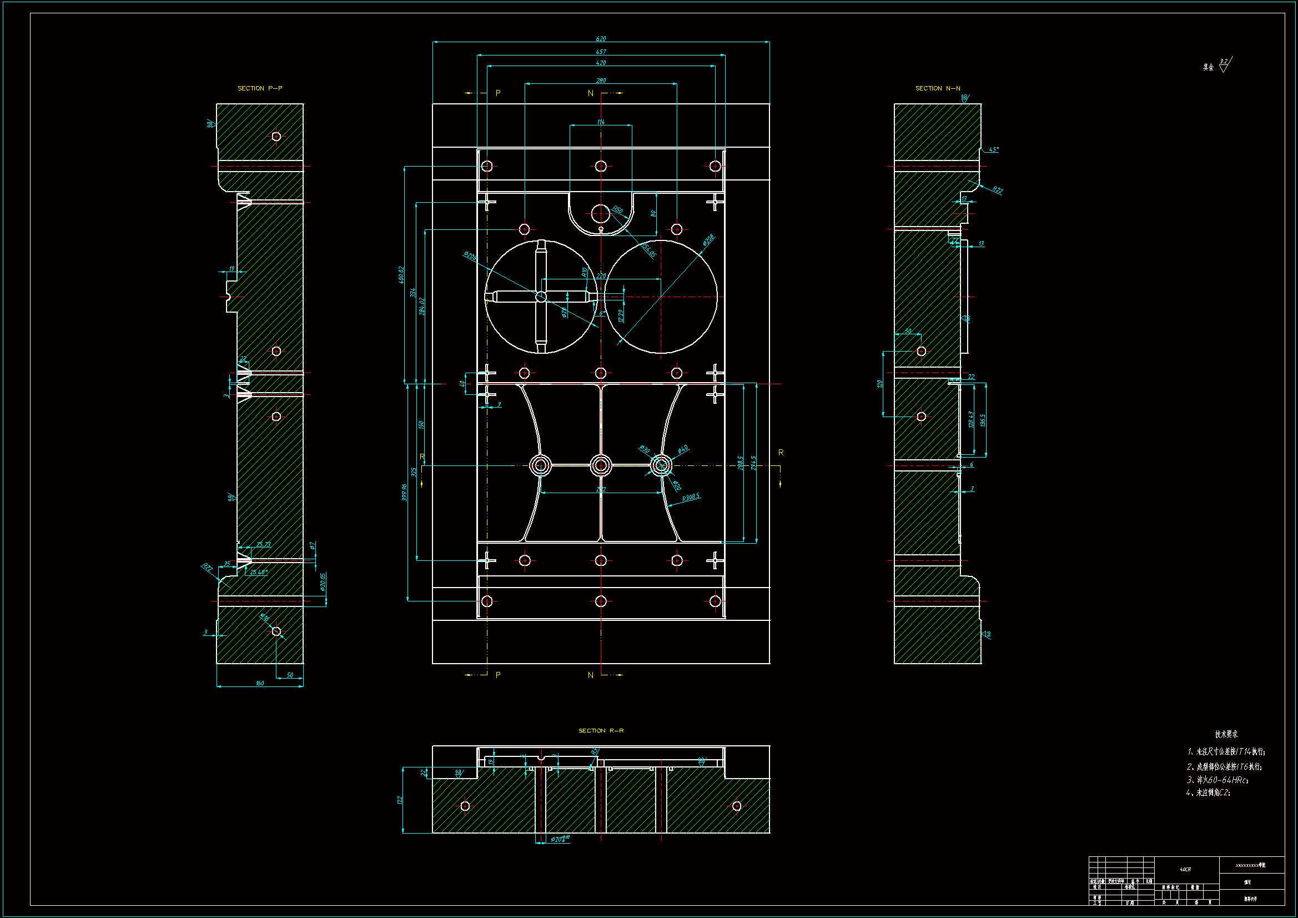Click the surface roughness symbol next to 其余

[x=1224, y=66]
